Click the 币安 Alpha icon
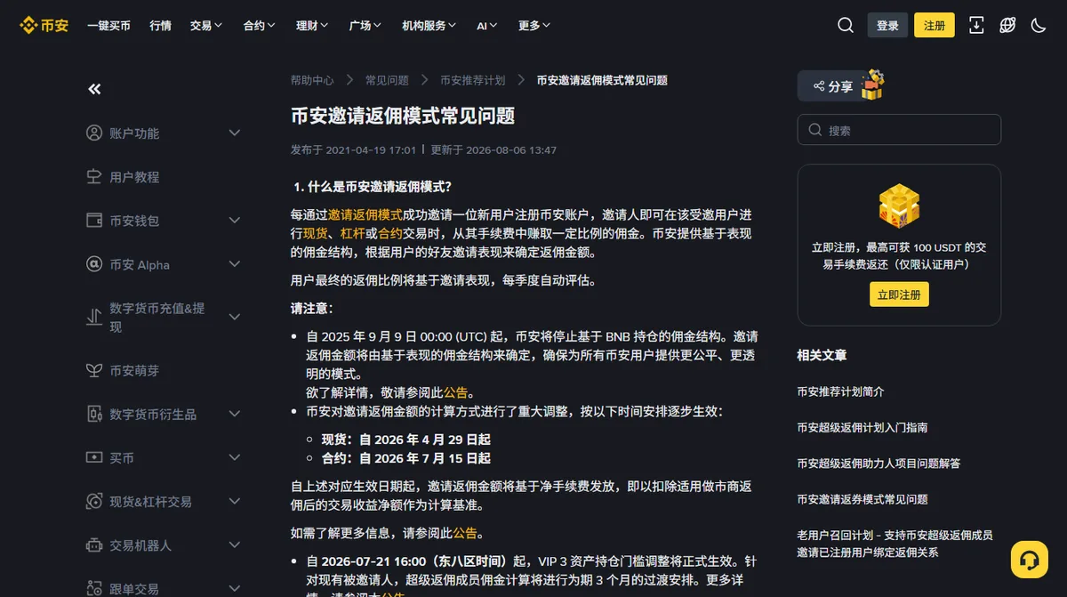 94,264
